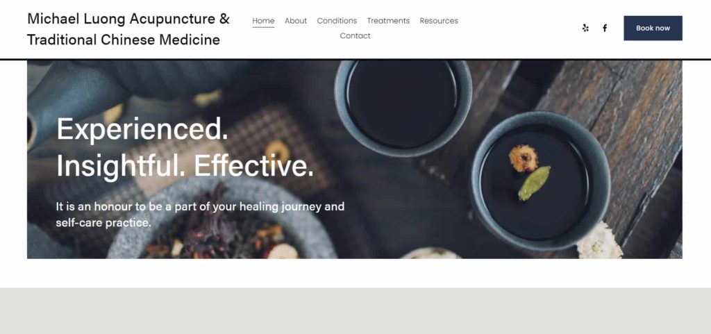Viewport: 711px width, 334px height.
Task: Click the Traditional Chinese Medicine title line
Action: (124, 40)
